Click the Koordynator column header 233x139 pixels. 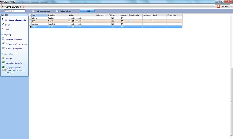tap(175, 15)
